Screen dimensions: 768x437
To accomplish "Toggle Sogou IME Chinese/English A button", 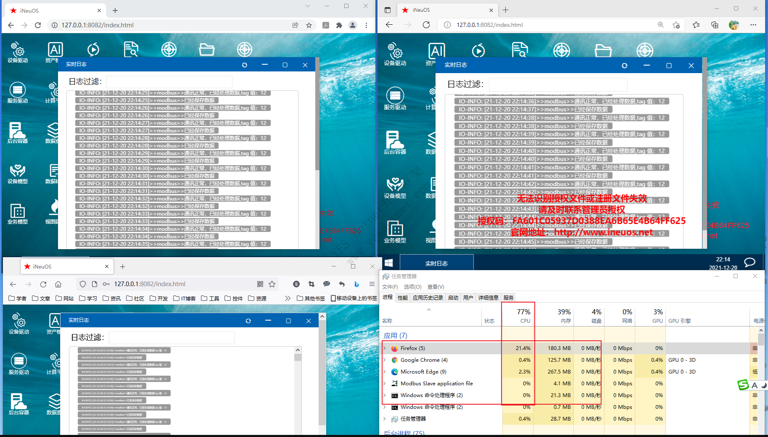I will pyautogui.click(x=755, y=385).
